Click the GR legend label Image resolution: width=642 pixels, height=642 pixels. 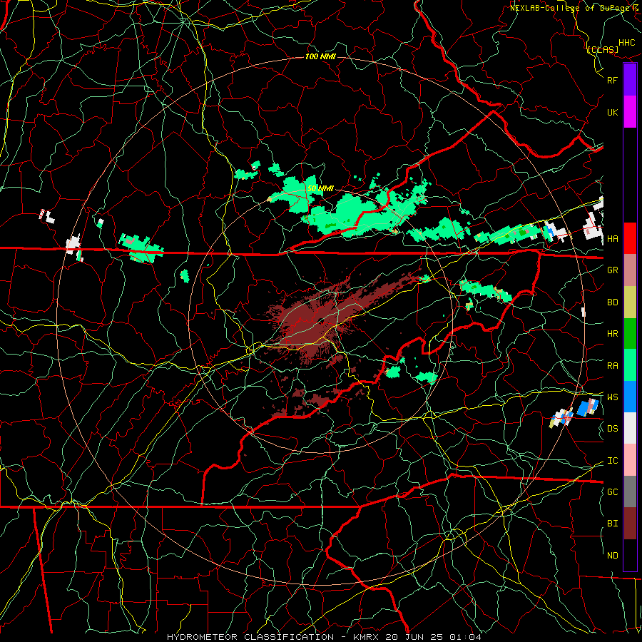coord(612,270)
